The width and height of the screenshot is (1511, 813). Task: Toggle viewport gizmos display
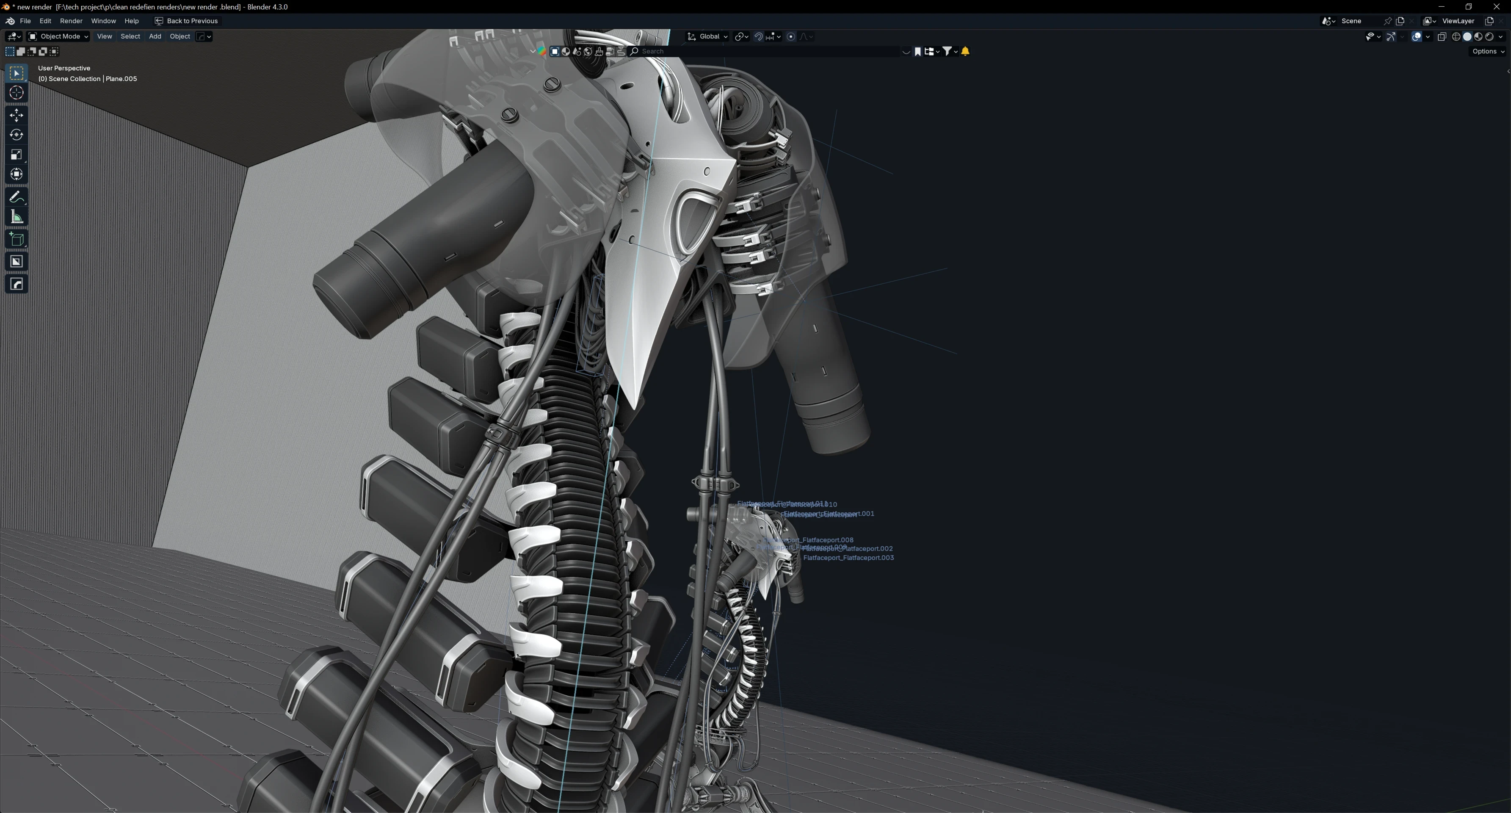(x=1391, y=36)
